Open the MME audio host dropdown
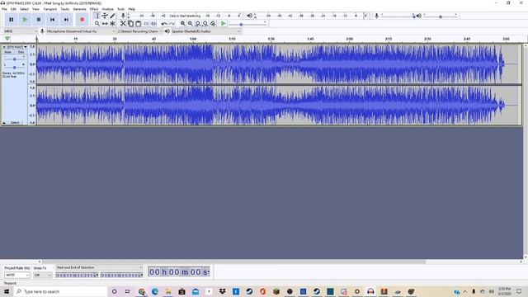This screenshot has width=528, height=297. [x=20, y=31]
